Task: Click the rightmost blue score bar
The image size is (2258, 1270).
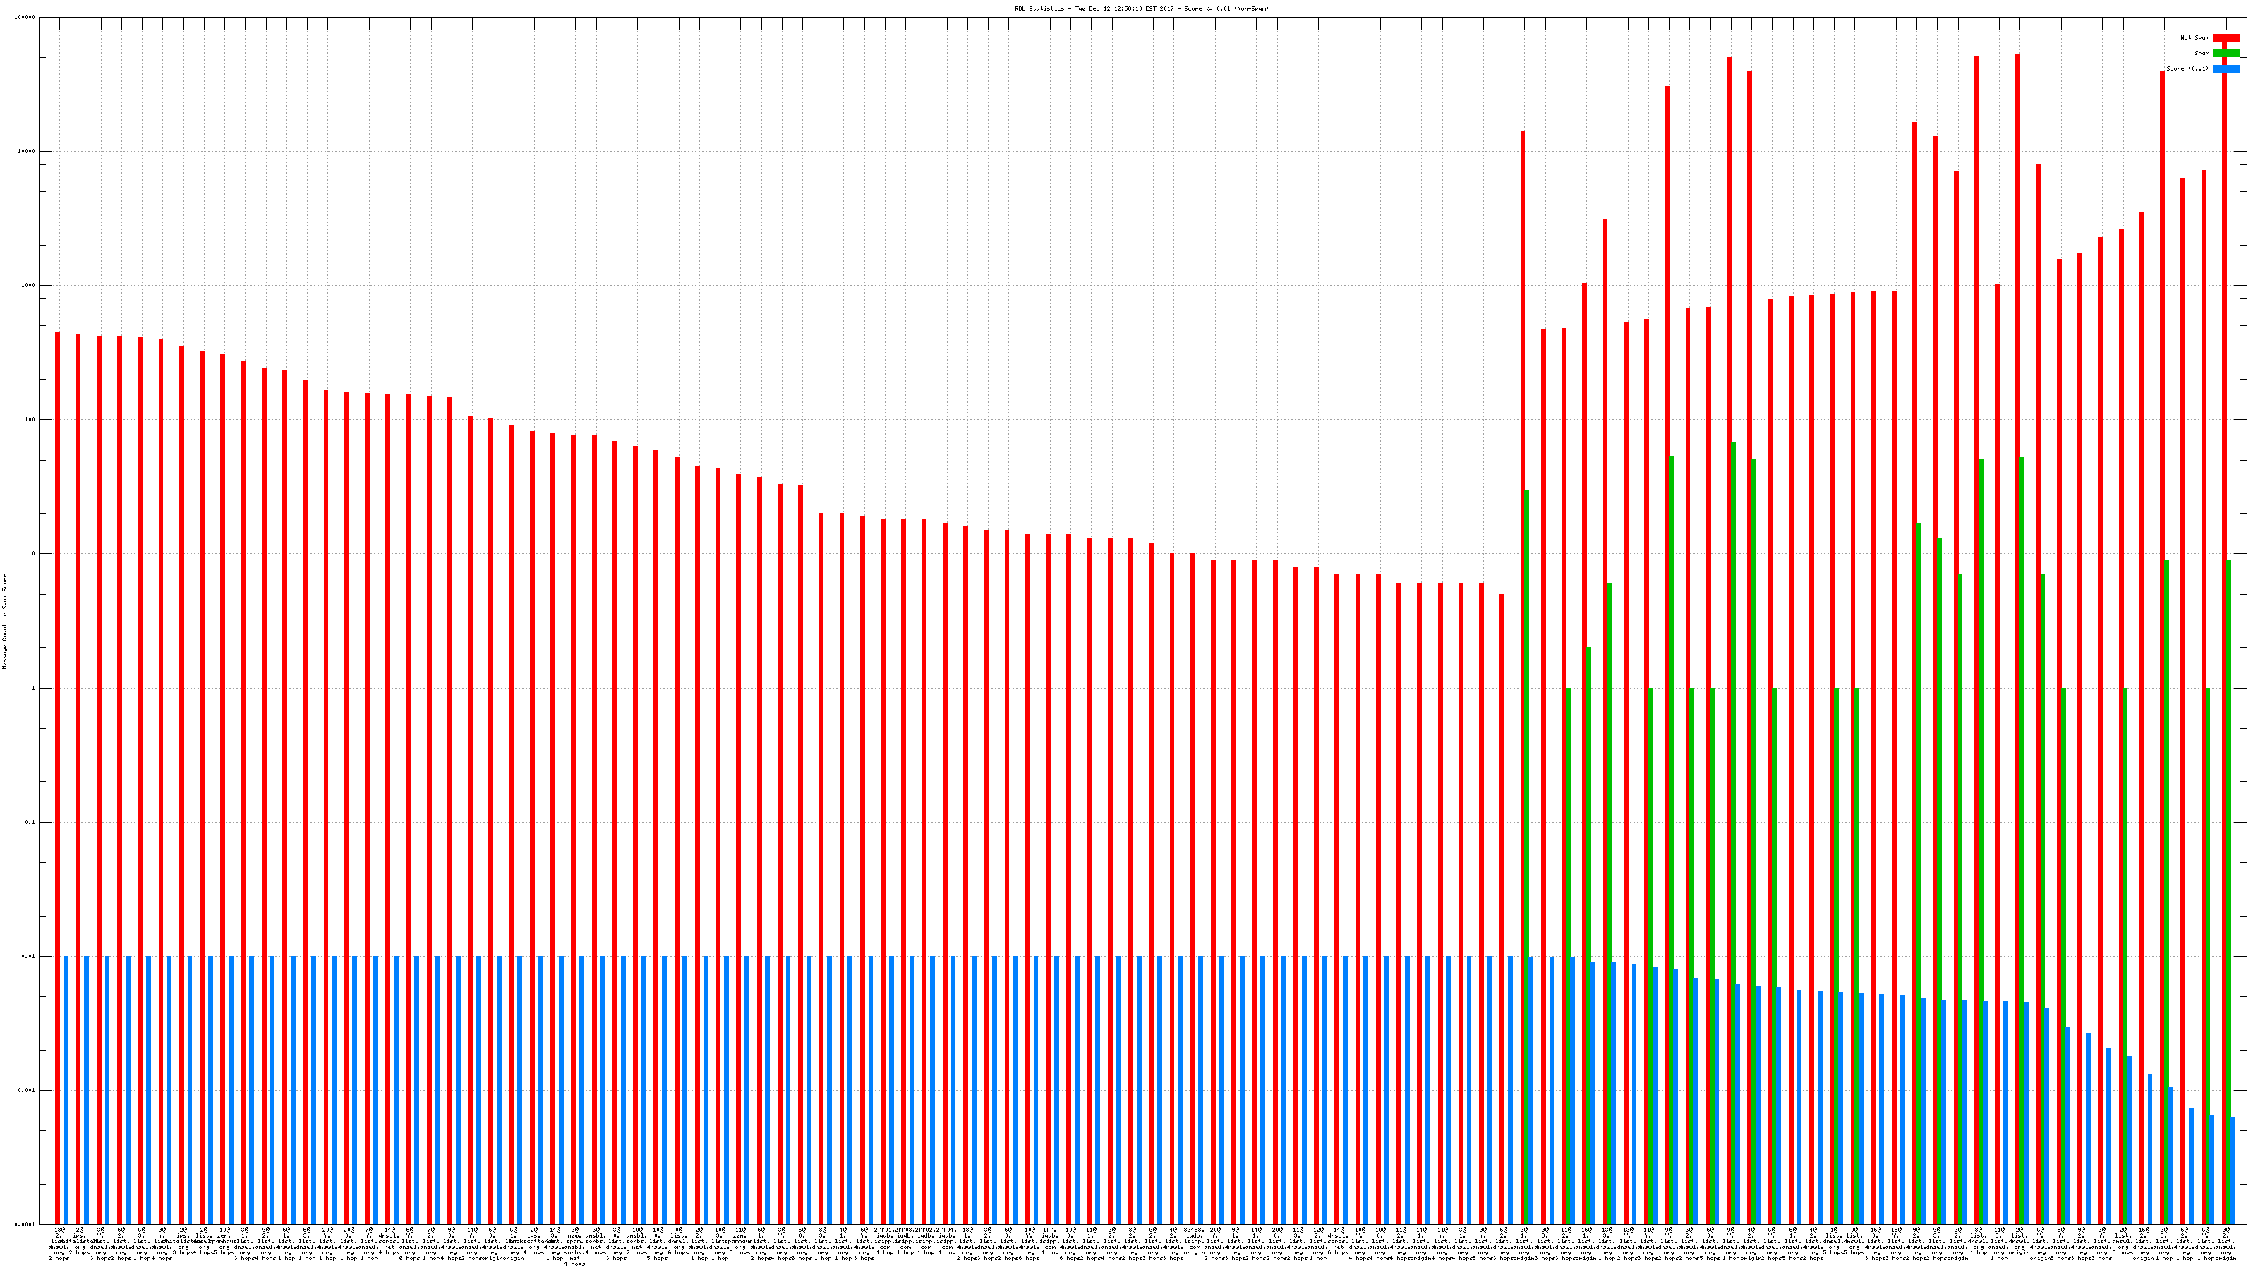Action: (2233, 1170)
